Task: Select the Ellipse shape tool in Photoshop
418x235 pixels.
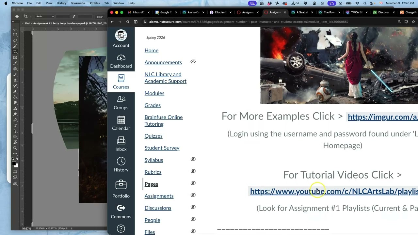Action: (x=15, y=136)
